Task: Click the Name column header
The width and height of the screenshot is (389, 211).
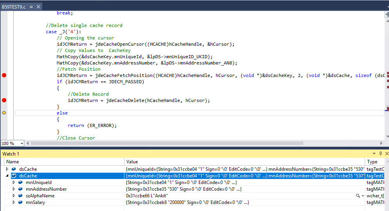Action: tap(64, 162)
